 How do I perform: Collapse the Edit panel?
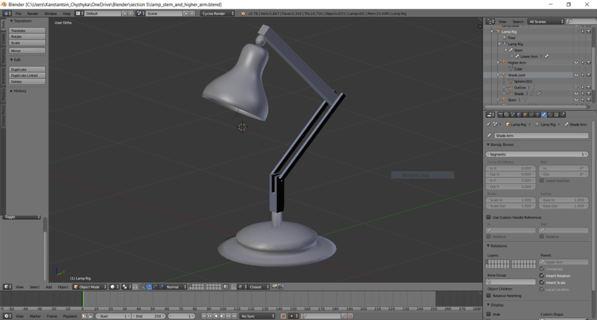pos(11,60)
